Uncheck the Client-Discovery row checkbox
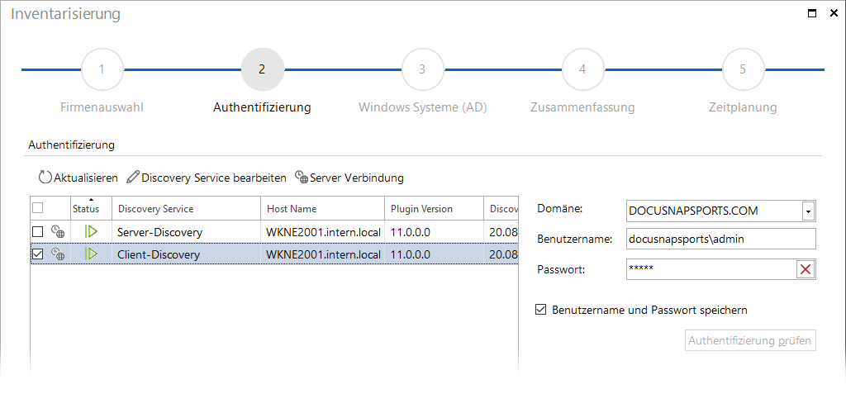 coord(38,254)
